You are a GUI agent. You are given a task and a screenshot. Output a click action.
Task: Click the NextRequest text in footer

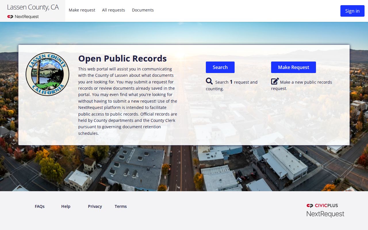click(325, 214)
